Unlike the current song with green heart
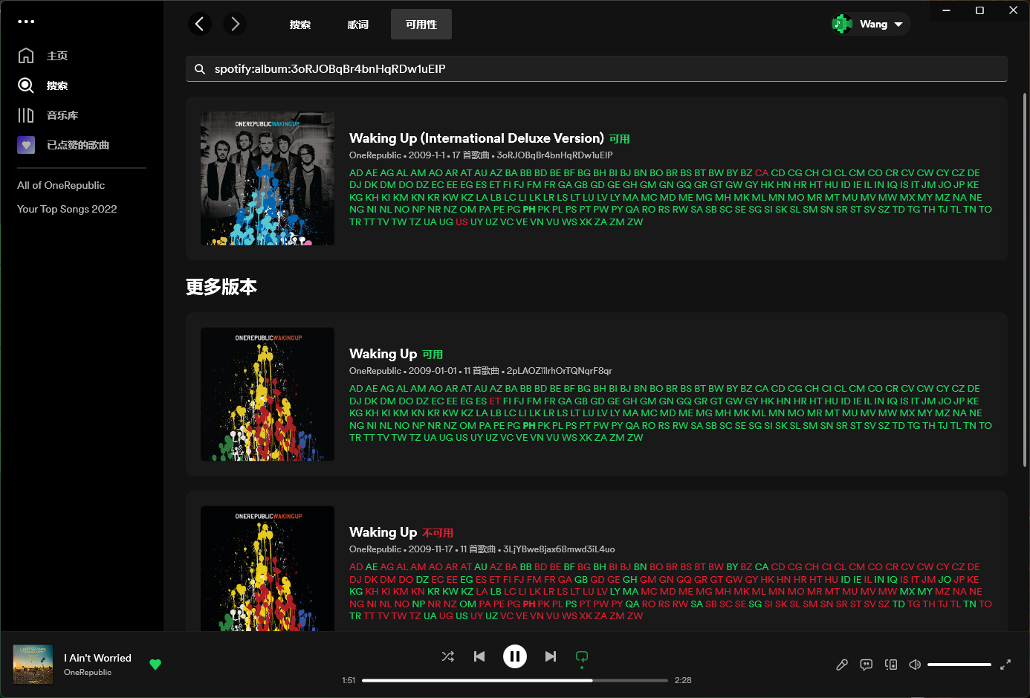 [155, 665]
